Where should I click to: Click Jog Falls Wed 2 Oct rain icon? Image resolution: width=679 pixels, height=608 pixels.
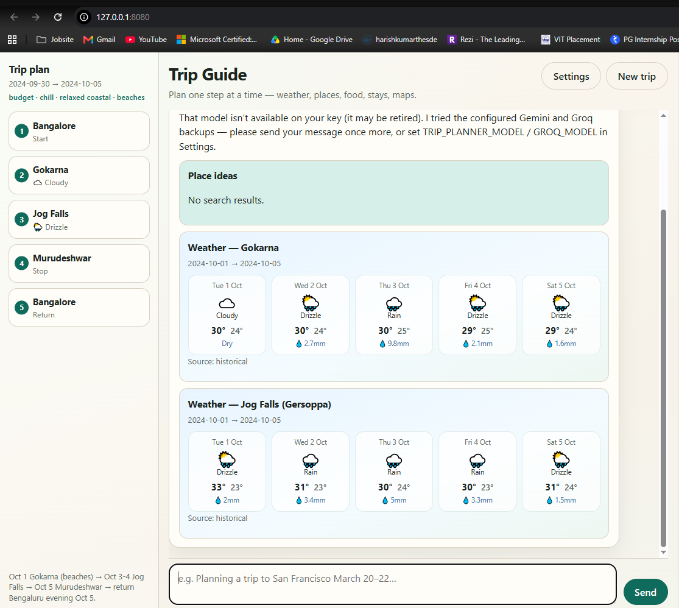[311, 460]
